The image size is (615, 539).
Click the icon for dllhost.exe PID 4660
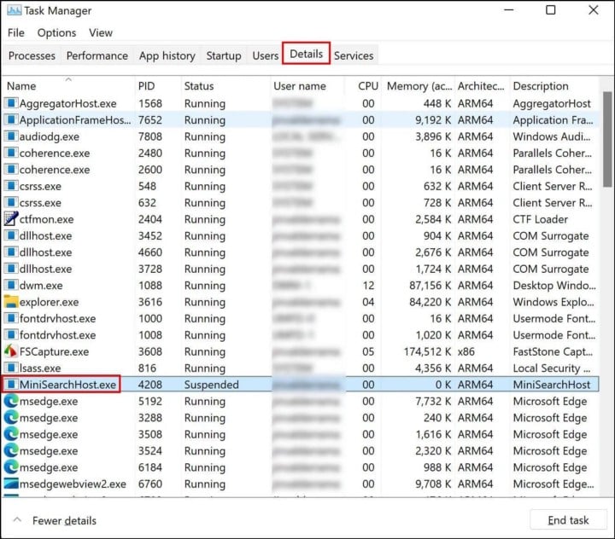[11, 252]
